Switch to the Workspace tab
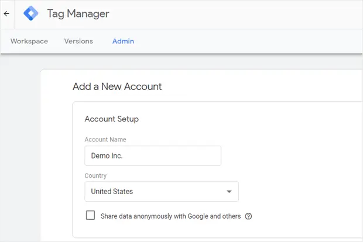 pos(29,41)
